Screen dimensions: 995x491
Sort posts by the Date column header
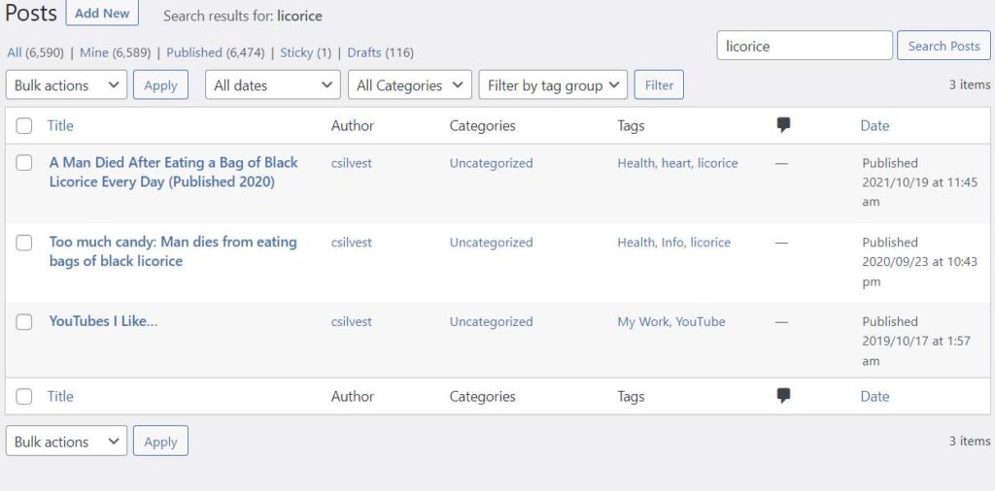pyautogui.click(x=875, y=125)
